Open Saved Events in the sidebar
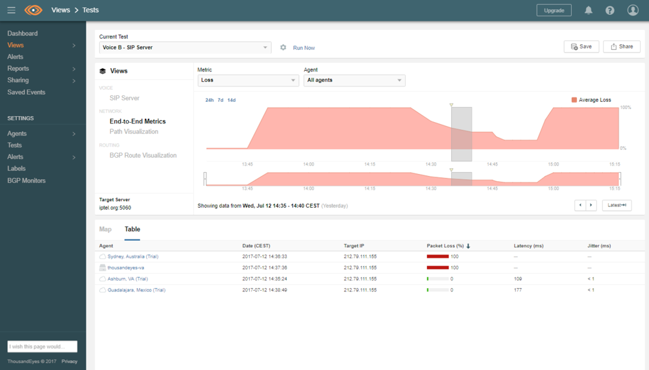 26,92
